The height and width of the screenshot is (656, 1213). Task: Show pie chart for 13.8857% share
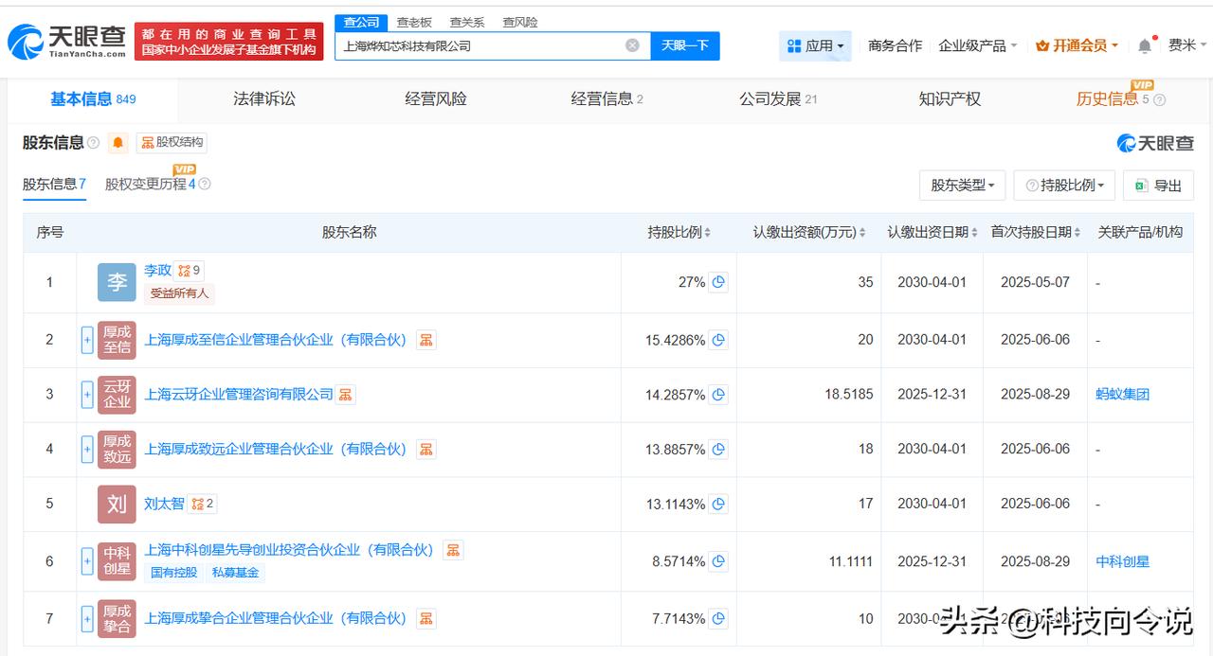(x=718, y=450)
